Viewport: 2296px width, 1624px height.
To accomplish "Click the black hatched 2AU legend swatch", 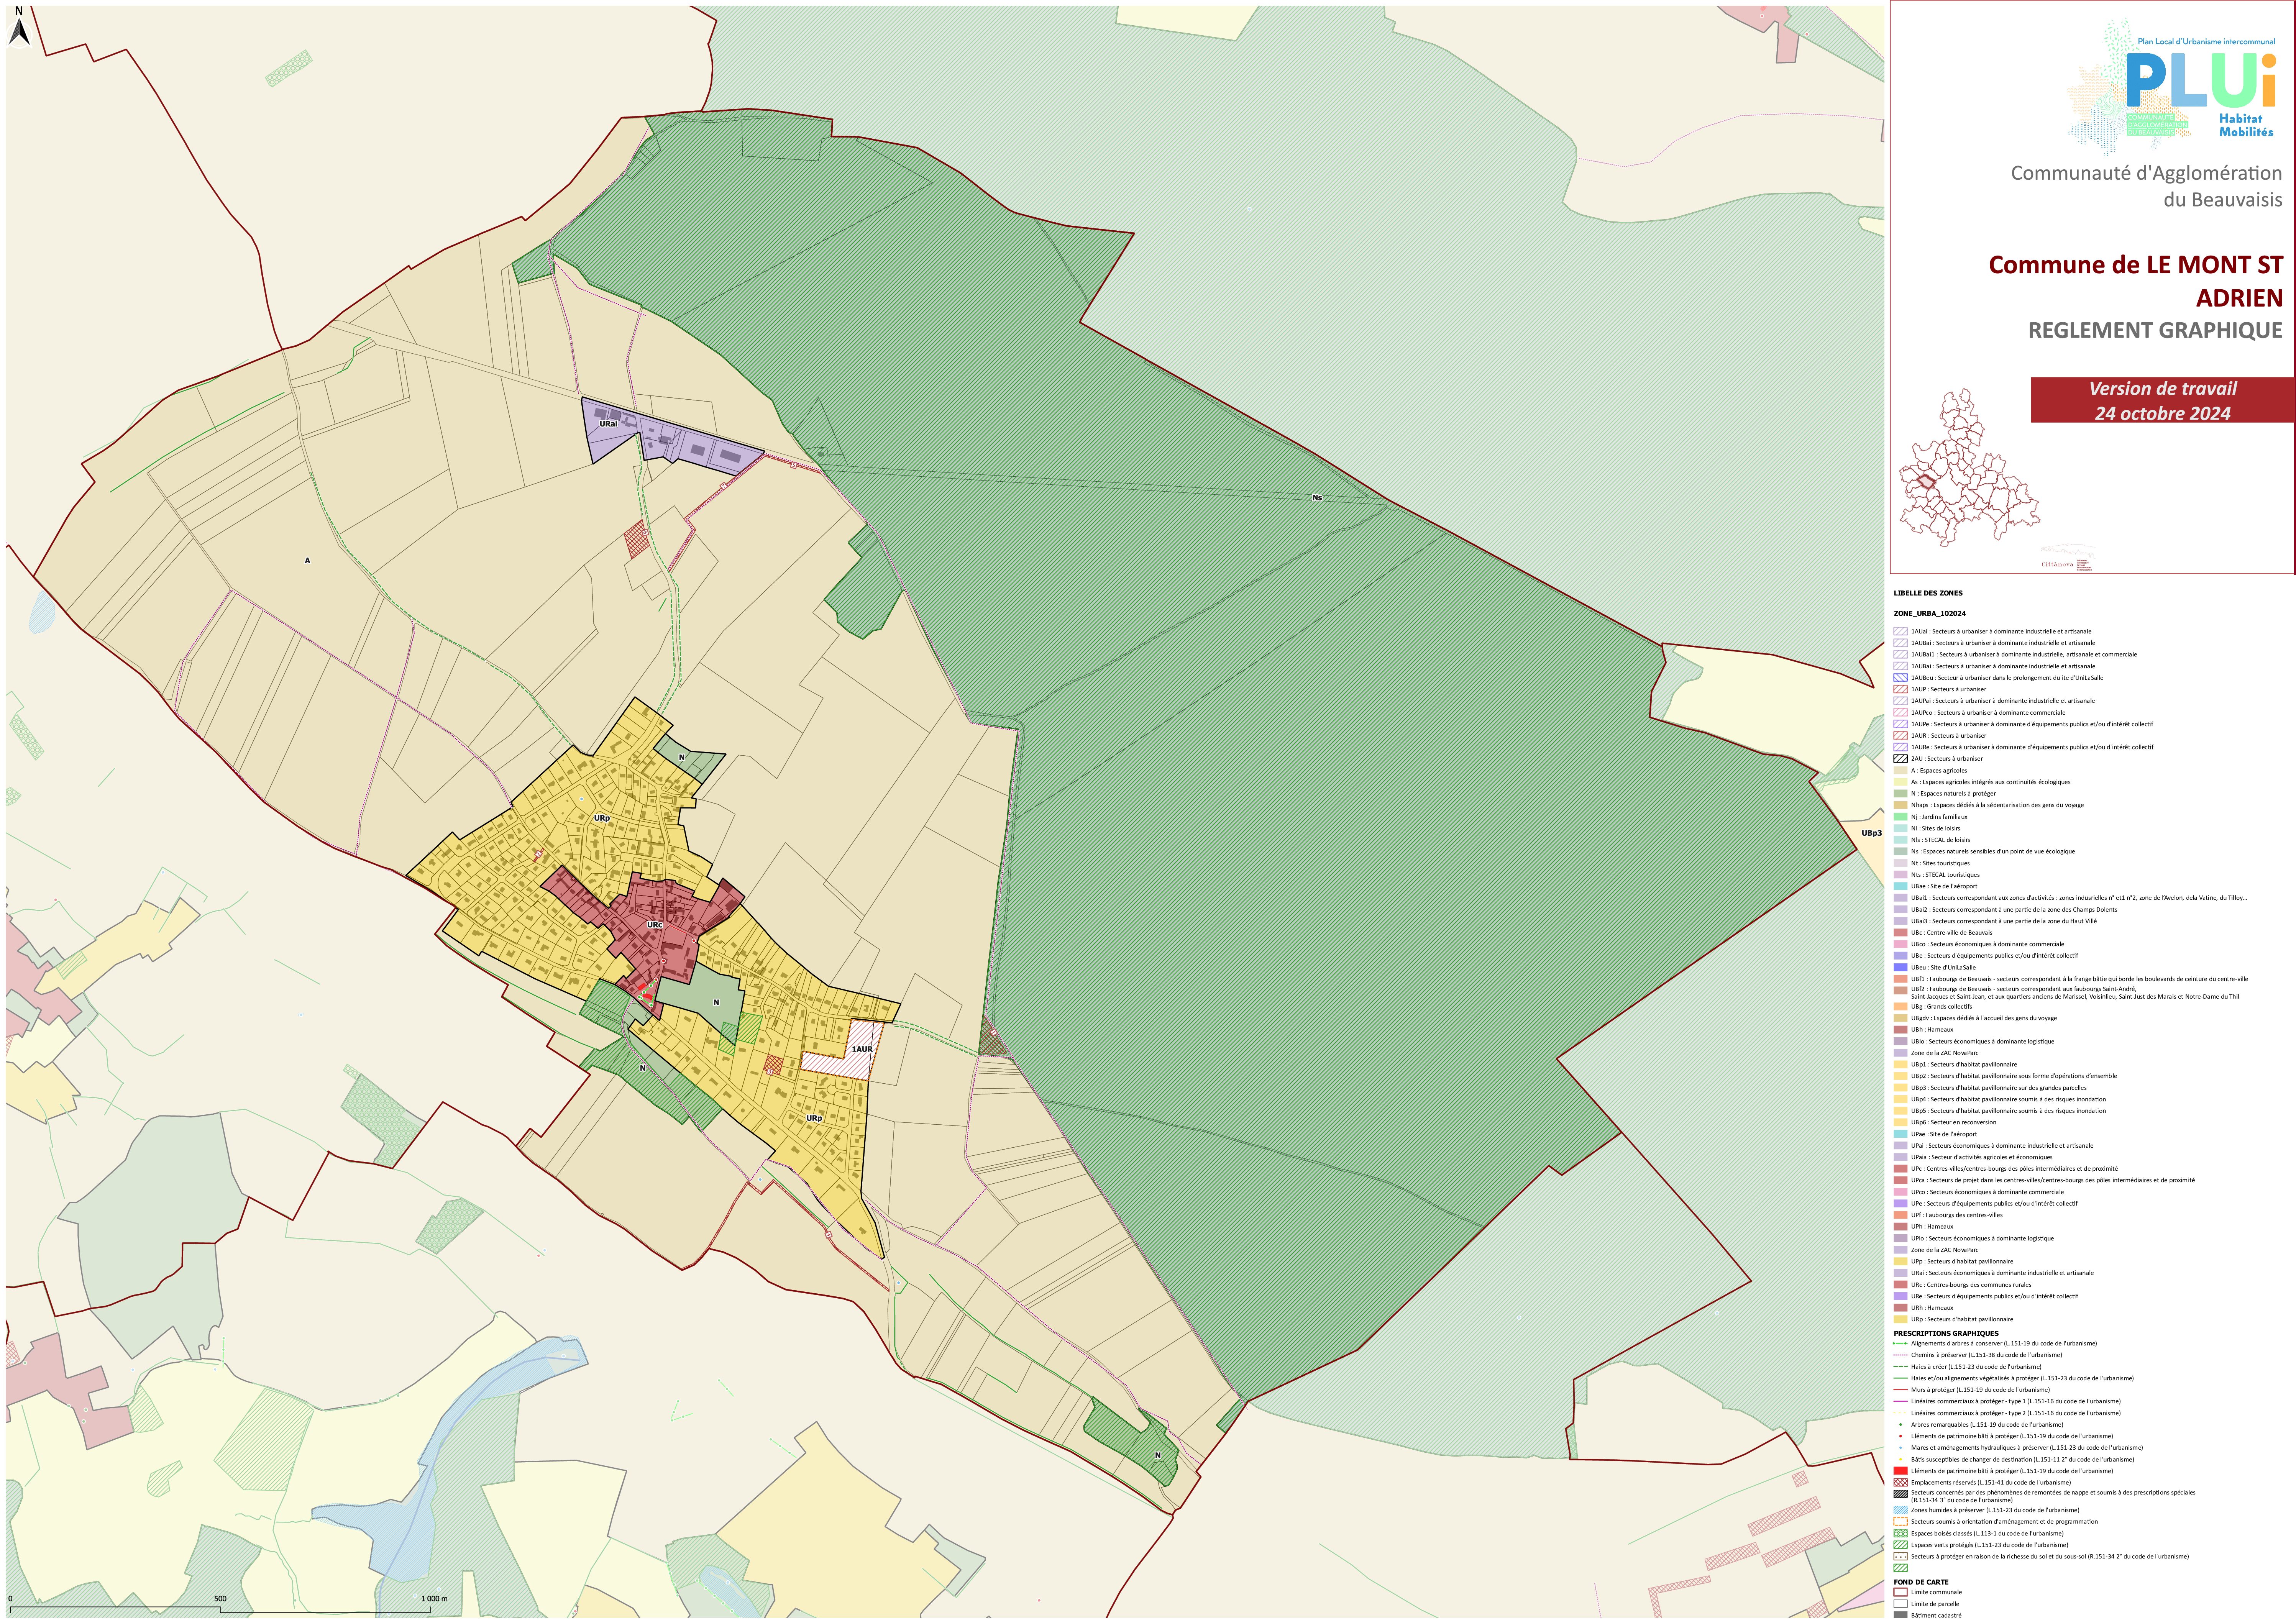I will pos(1900,759).
